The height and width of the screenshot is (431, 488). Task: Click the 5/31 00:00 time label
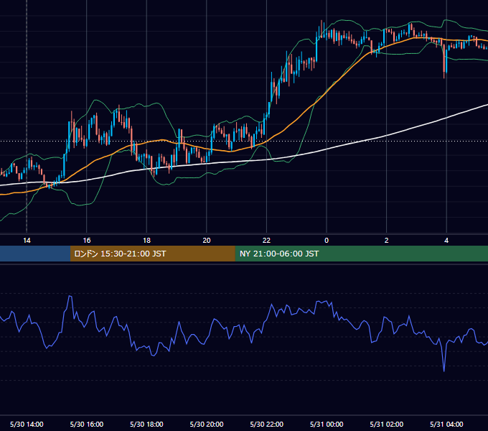[x=327, y=424]
